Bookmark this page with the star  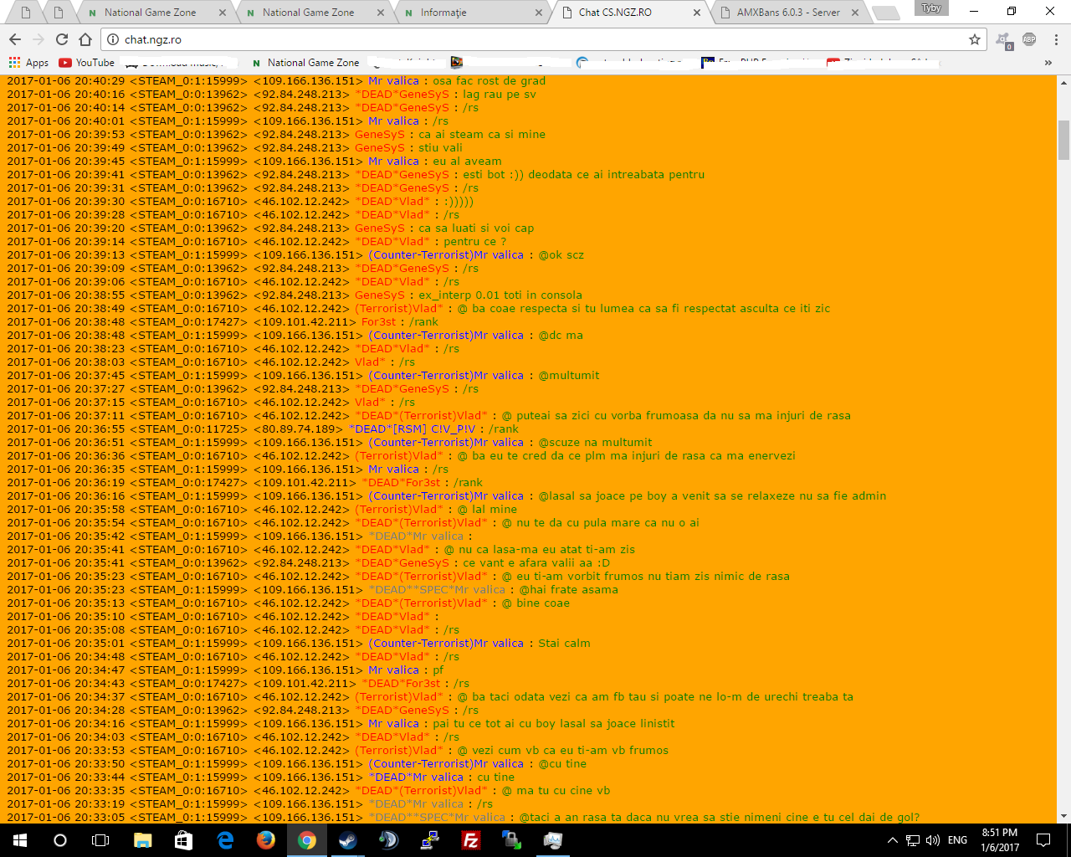click(x=975, y=39)
